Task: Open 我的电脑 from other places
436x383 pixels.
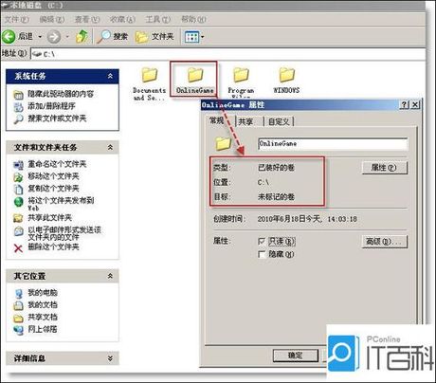Action: tap(43, 293)
